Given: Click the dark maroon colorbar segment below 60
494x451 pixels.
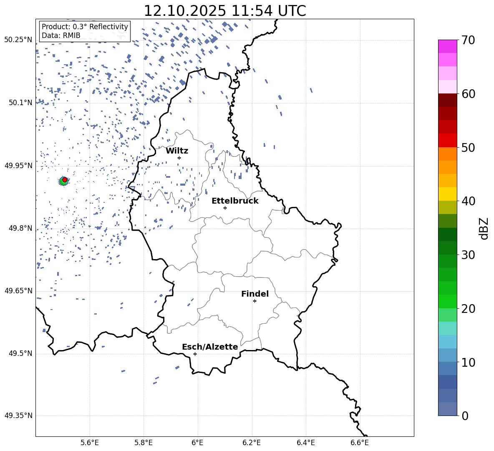Looking at the screenshot, I should tap(448, 100).
